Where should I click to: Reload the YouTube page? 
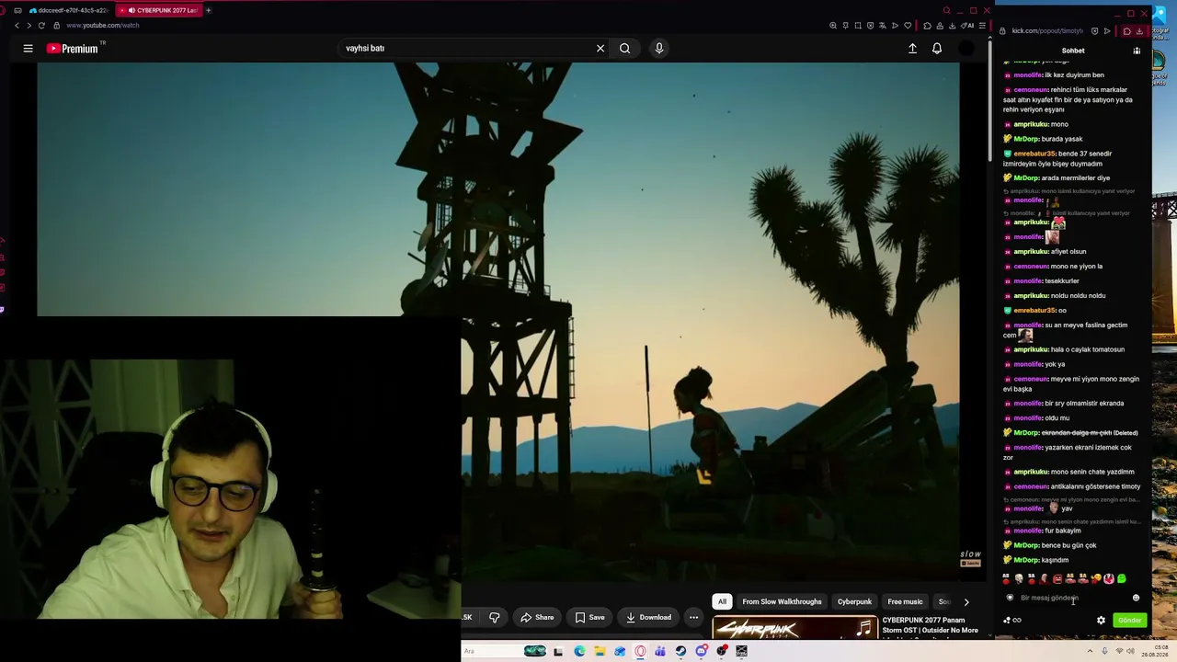(x=41, y=26)
